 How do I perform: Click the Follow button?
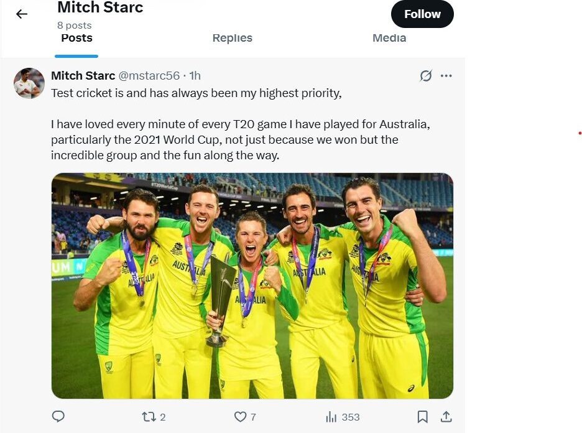pos(422,14)
